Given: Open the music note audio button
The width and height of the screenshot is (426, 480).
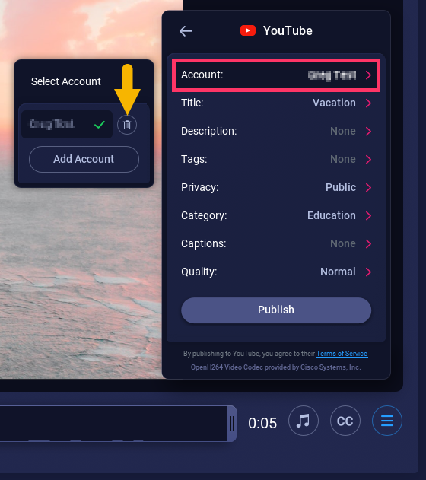Looking at the screenshot, I should 304,421.
